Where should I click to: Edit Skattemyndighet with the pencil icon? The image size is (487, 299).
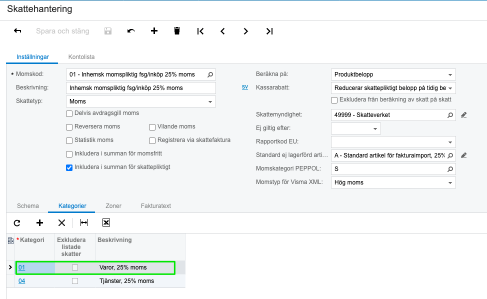point(463,115)
